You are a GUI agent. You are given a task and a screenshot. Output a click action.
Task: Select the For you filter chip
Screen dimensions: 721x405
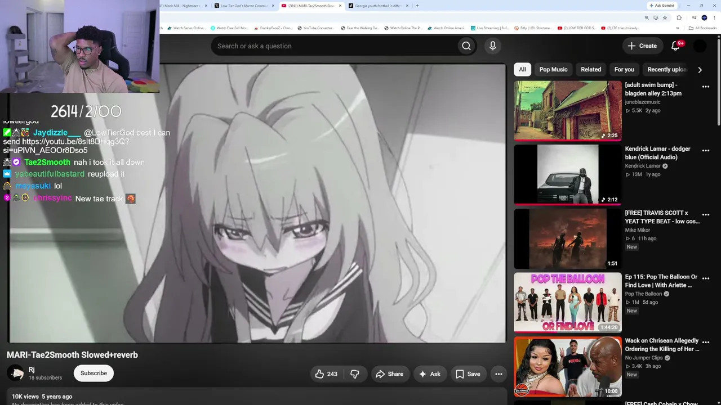(x=624, y=69)
